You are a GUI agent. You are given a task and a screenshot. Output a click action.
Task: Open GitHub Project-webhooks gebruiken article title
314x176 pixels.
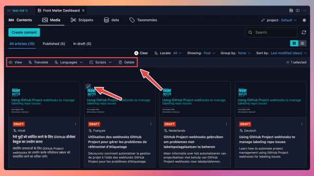[193, 142]
